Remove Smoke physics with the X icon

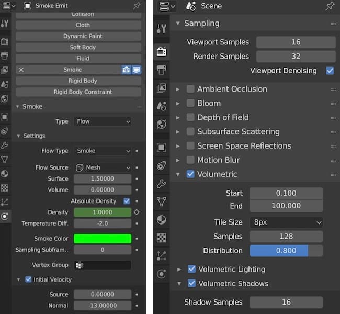click(21, 70)
